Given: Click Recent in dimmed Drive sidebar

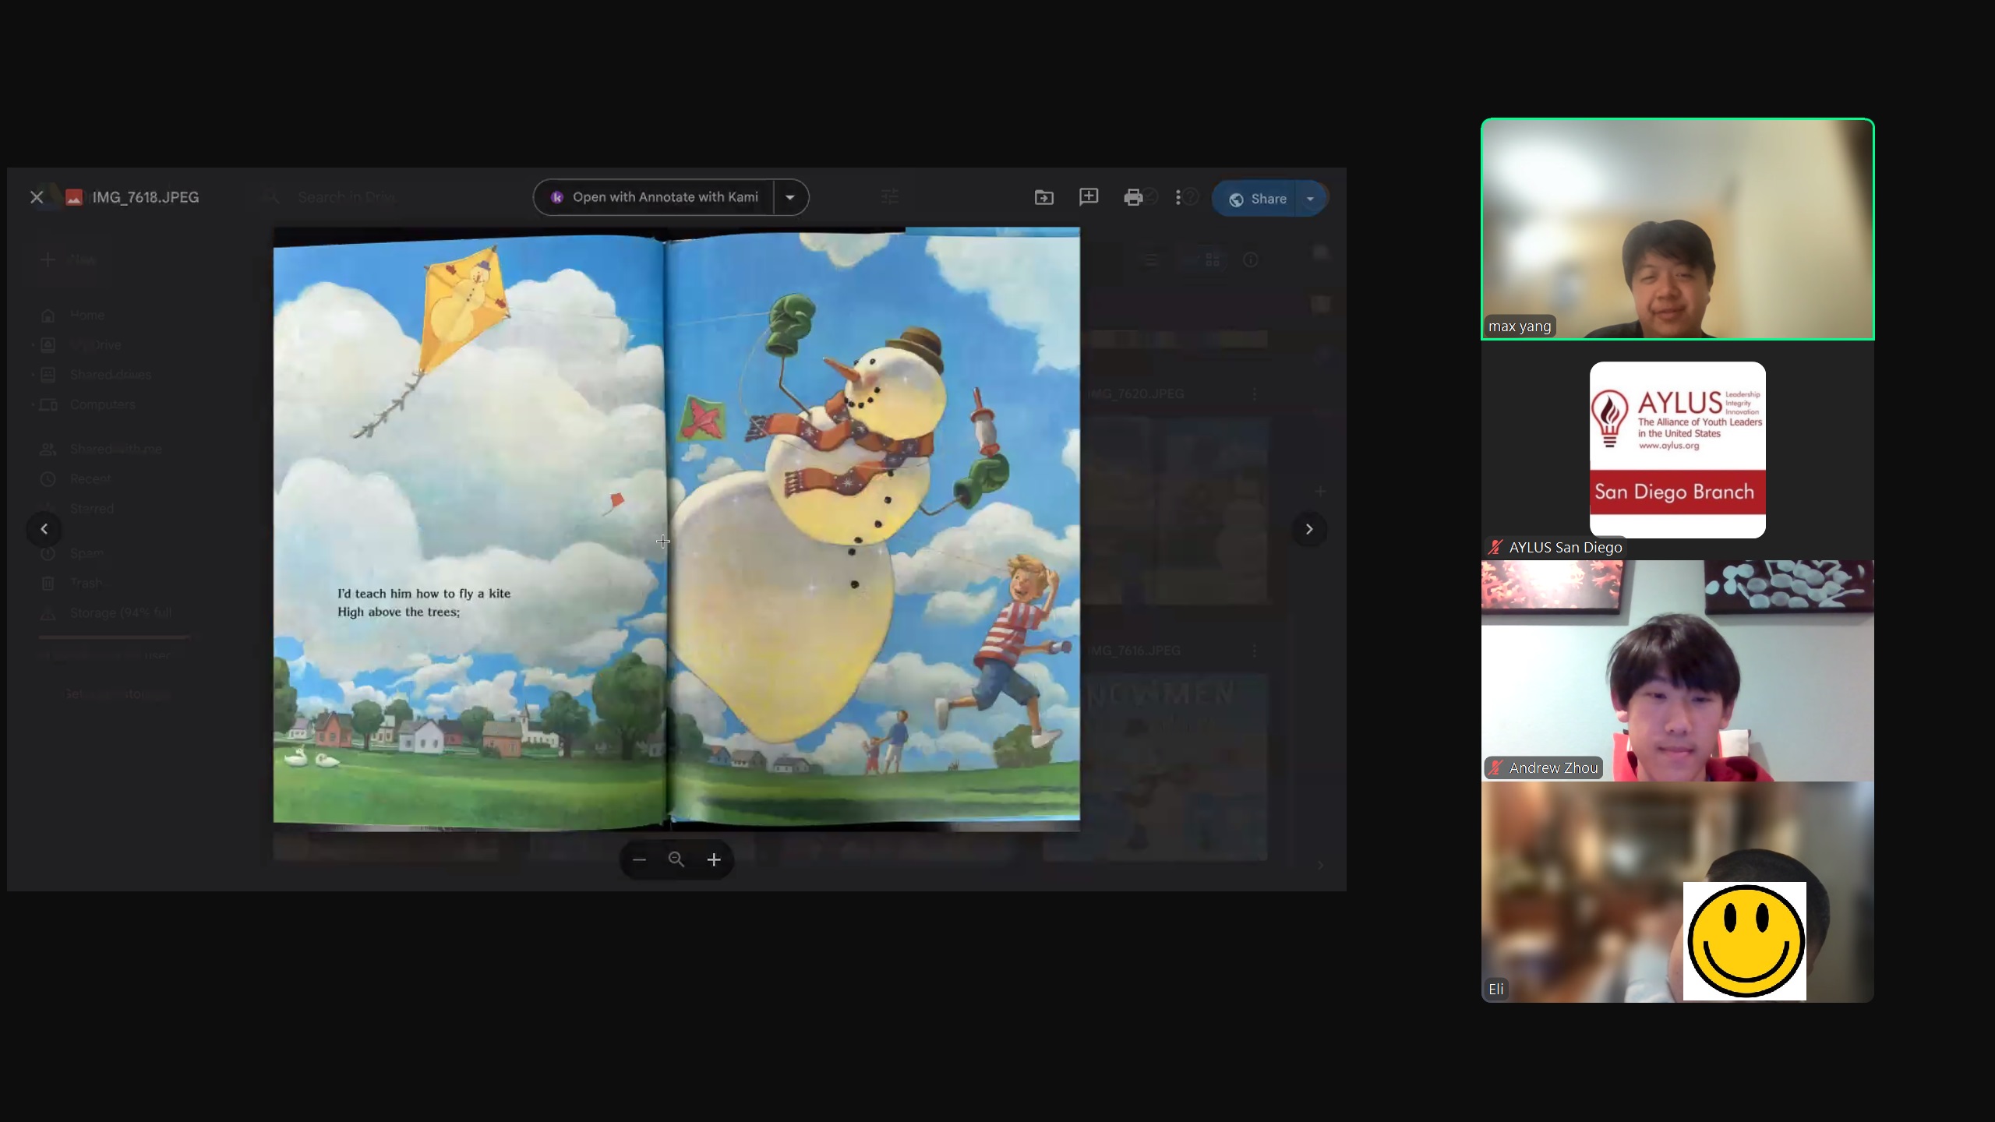Looking at the screenshot, I should [x=90, y=478].
